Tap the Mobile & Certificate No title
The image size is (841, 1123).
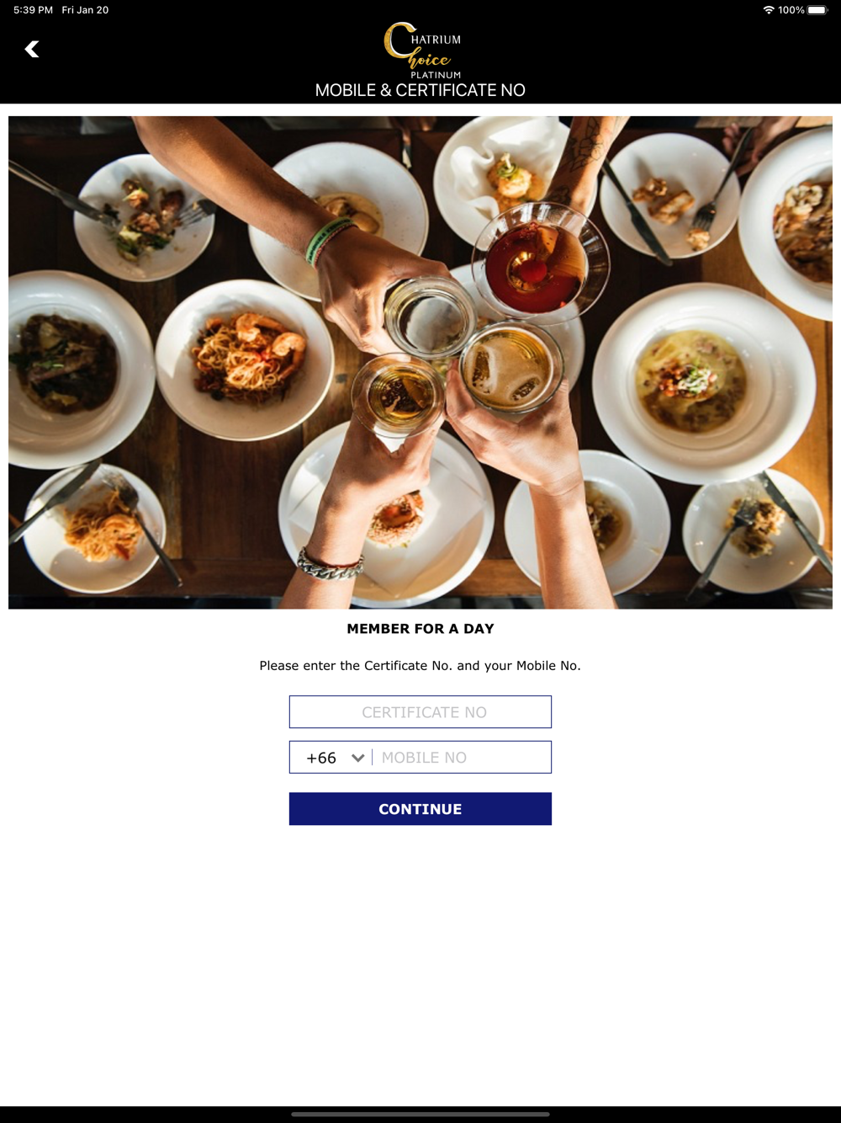[420, 90]
